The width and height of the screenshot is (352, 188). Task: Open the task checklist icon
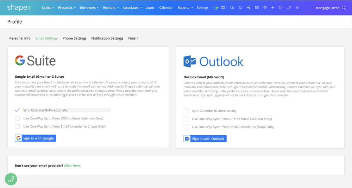pos(257,8)
